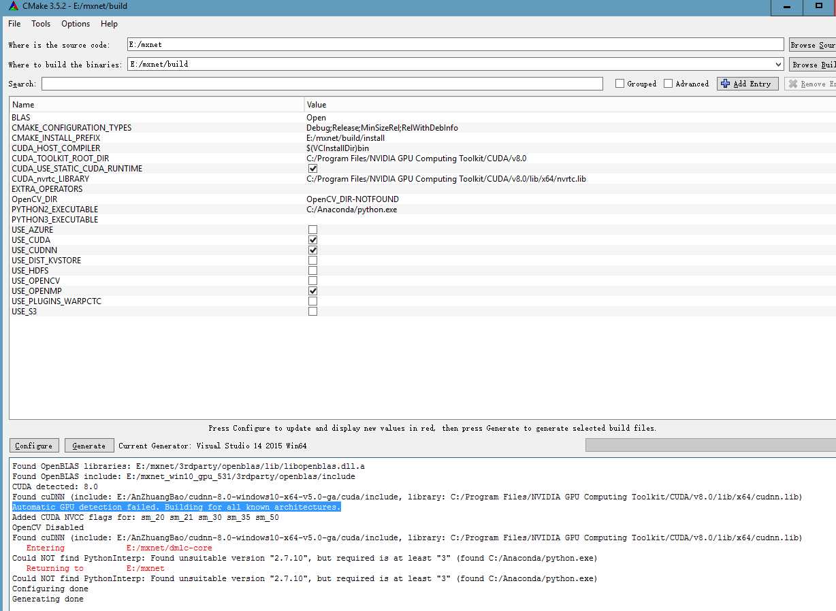This screenshot has width=836, height=611.
Task: Toggle the Advanced checkbox
Action: tap(669, 84)
